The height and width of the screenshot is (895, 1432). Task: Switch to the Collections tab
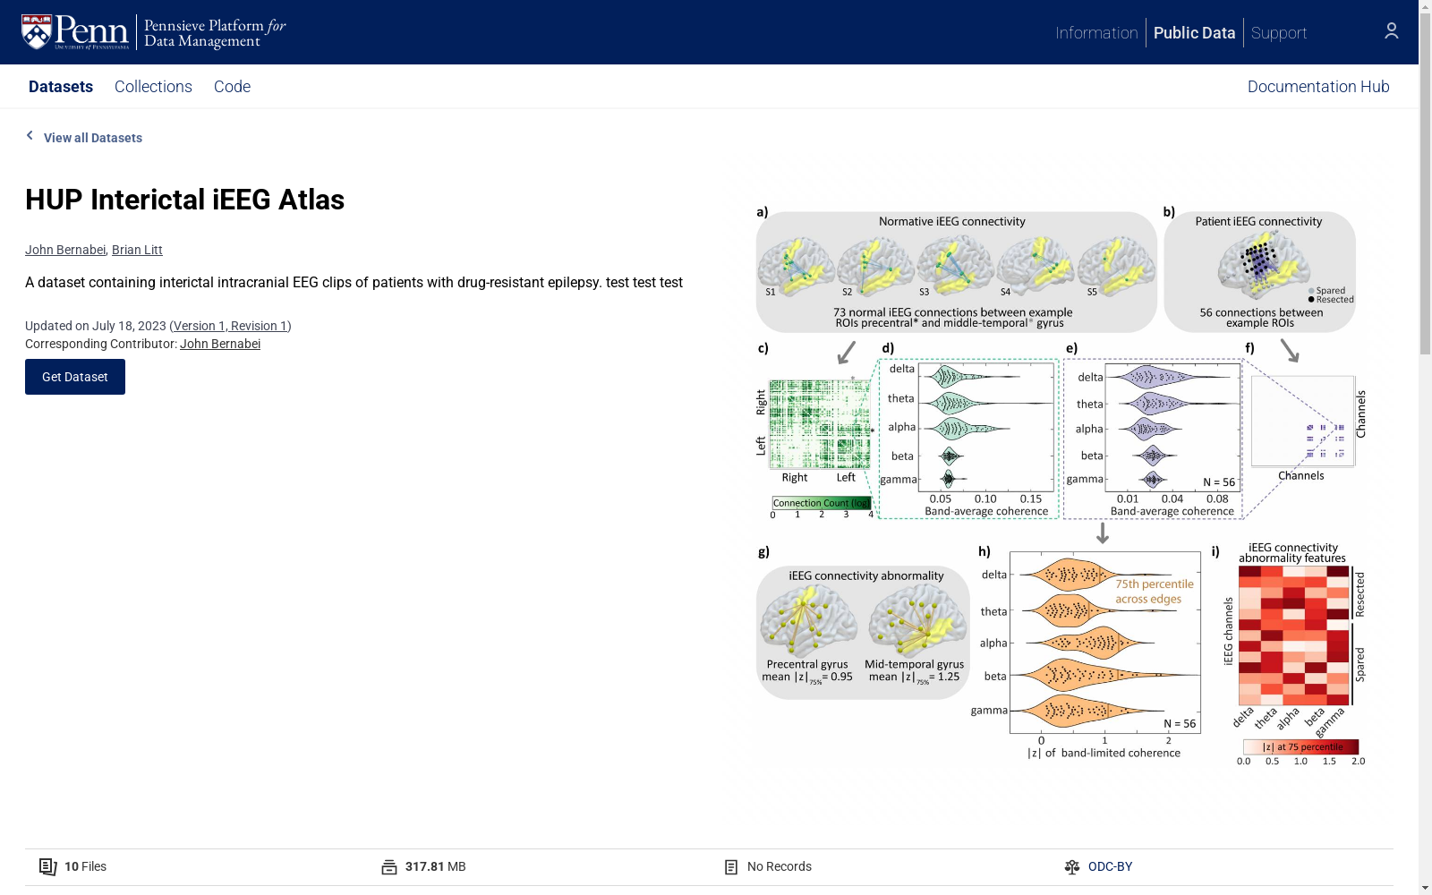click(x=153, y=87)
